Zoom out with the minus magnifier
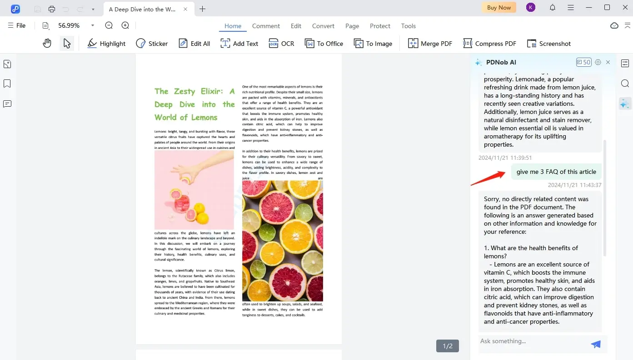633x360 pixels. tap(109, 25)
